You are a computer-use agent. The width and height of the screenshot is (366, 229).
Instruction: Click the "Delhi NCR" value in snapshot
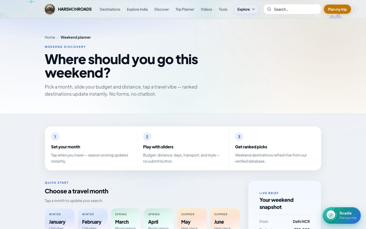click(301, 222)
